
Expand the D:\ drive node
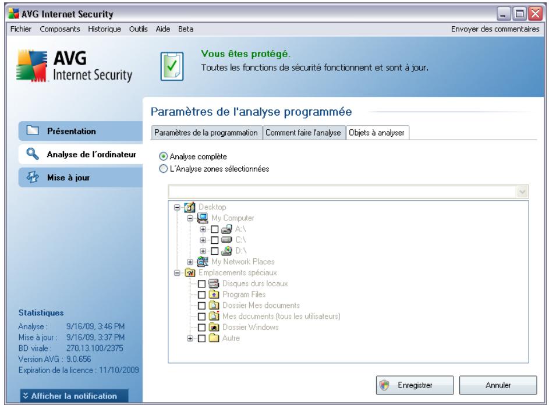203,251
